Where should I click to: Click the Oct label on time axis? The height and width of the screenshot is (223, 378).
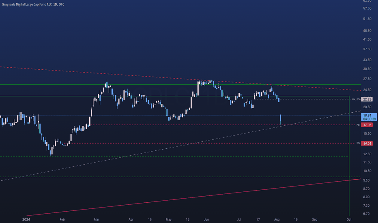(349, 219)
